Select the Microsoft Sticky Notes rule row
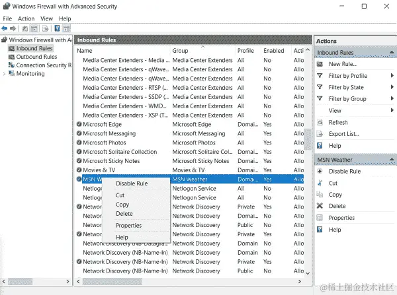Image resolution: width=397 pixels, height=295 pixels. click(x=190, y=161)
